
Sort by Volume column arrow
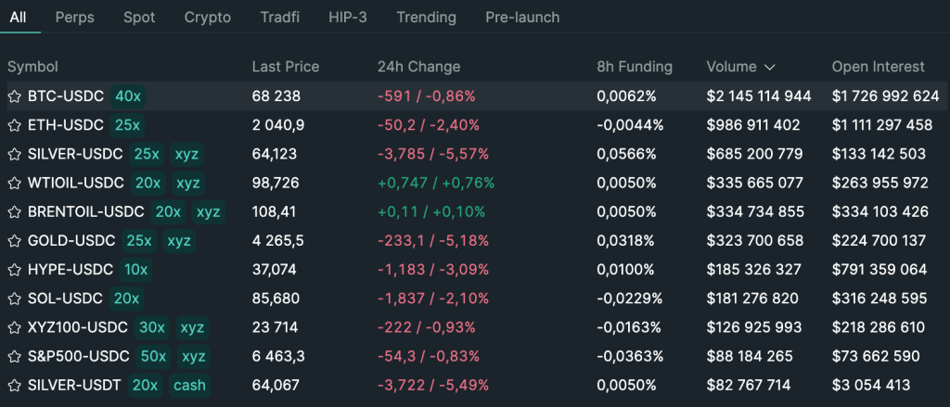tap(769, 67)
